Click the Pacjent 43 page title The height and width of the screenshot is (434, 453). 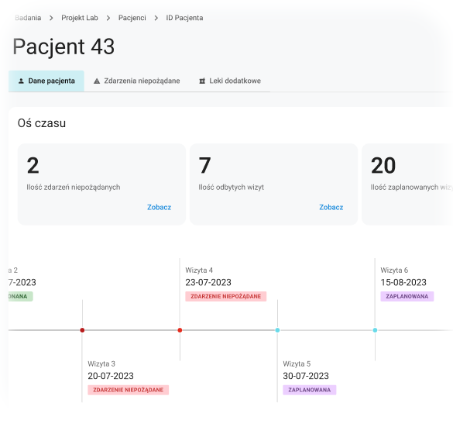click(63, 46)
